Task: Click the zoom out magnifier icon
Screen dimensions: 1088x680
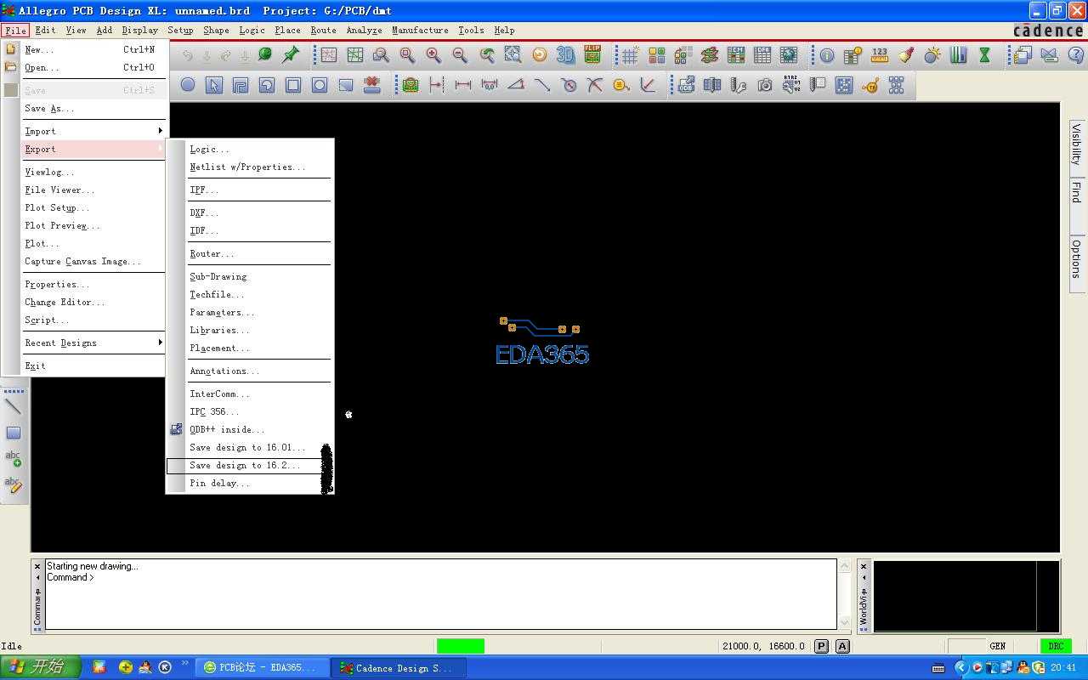Action: click(x=460, y=55)
